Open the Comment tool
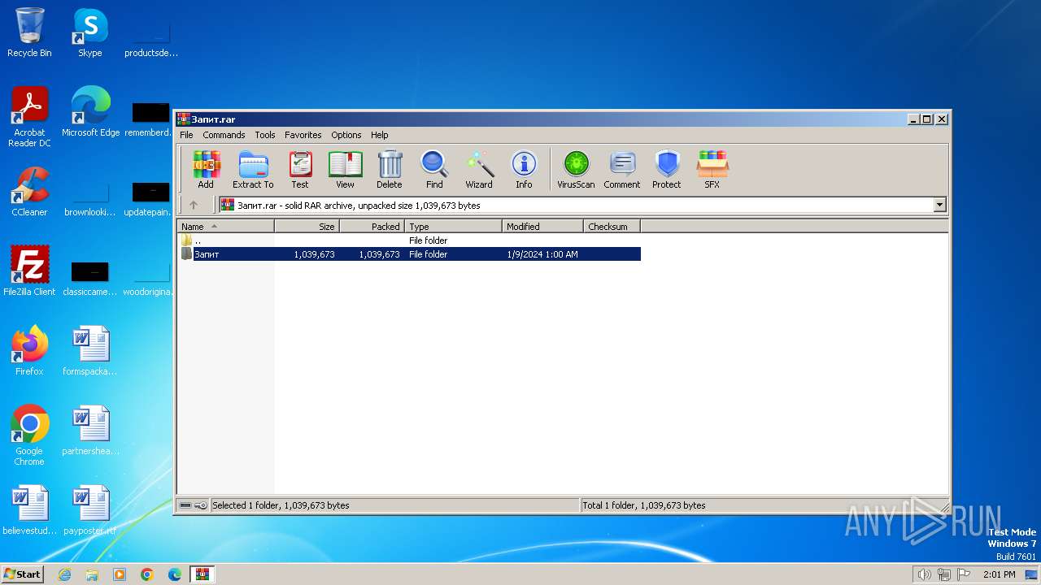The height and width of the screenshot is (585, 1041). 622,170
